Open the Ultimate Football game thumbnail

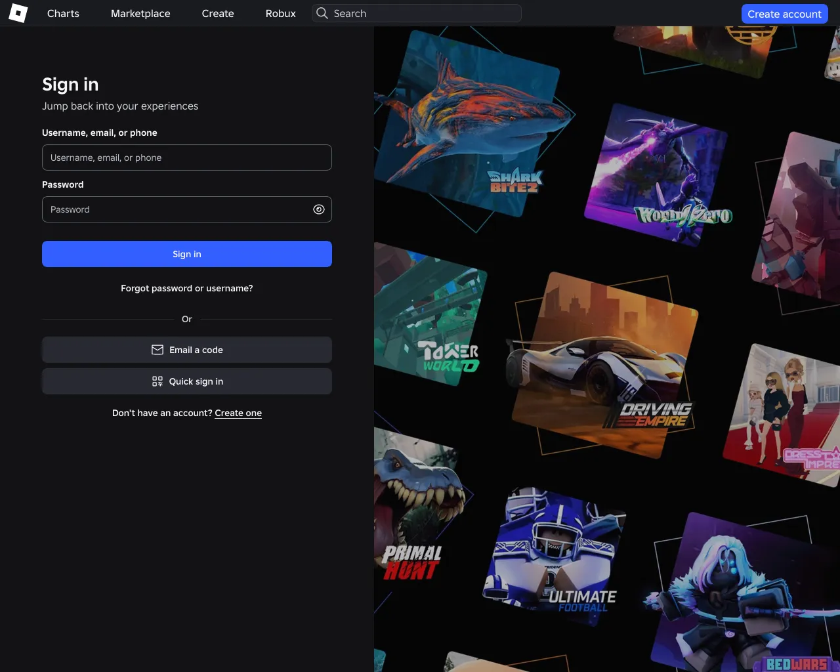coord(553,556)
